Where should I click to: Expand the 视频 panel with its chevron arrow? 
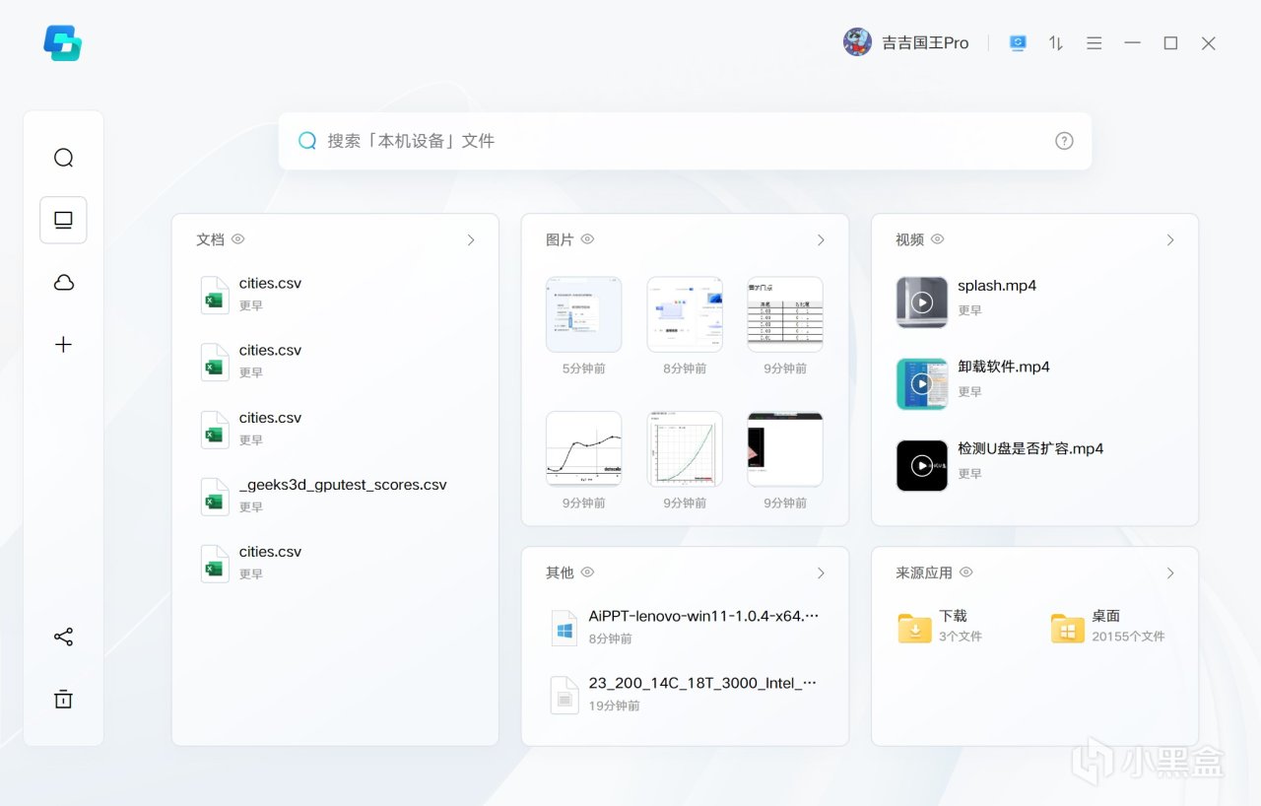(x=1170, y=240)
